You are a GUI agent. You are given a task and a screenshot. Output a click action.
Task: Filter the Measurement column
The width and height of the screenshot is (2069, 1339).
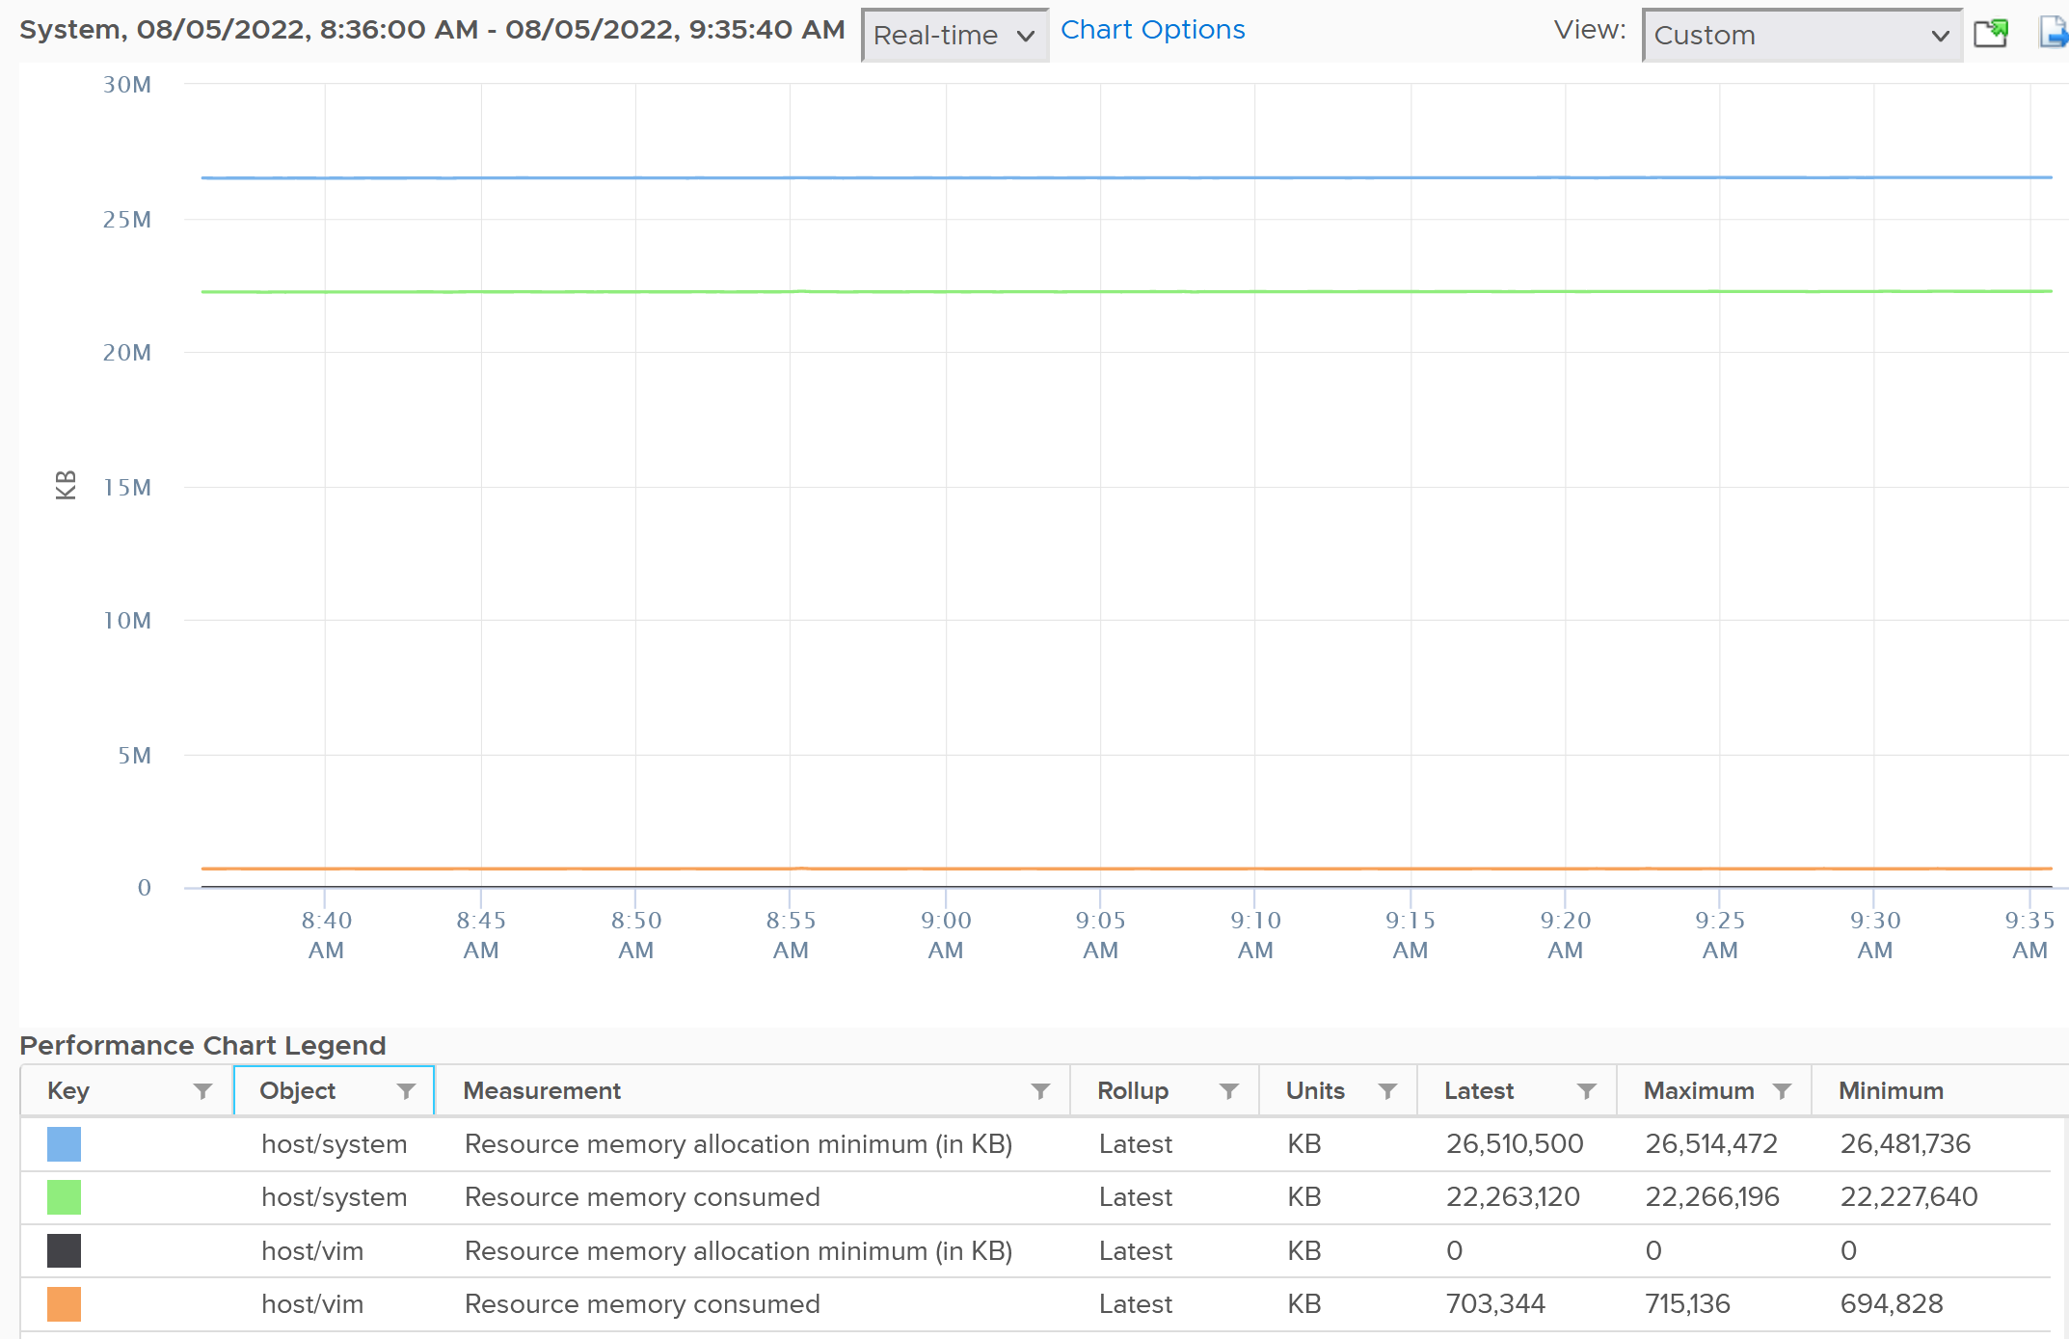1040,1091
